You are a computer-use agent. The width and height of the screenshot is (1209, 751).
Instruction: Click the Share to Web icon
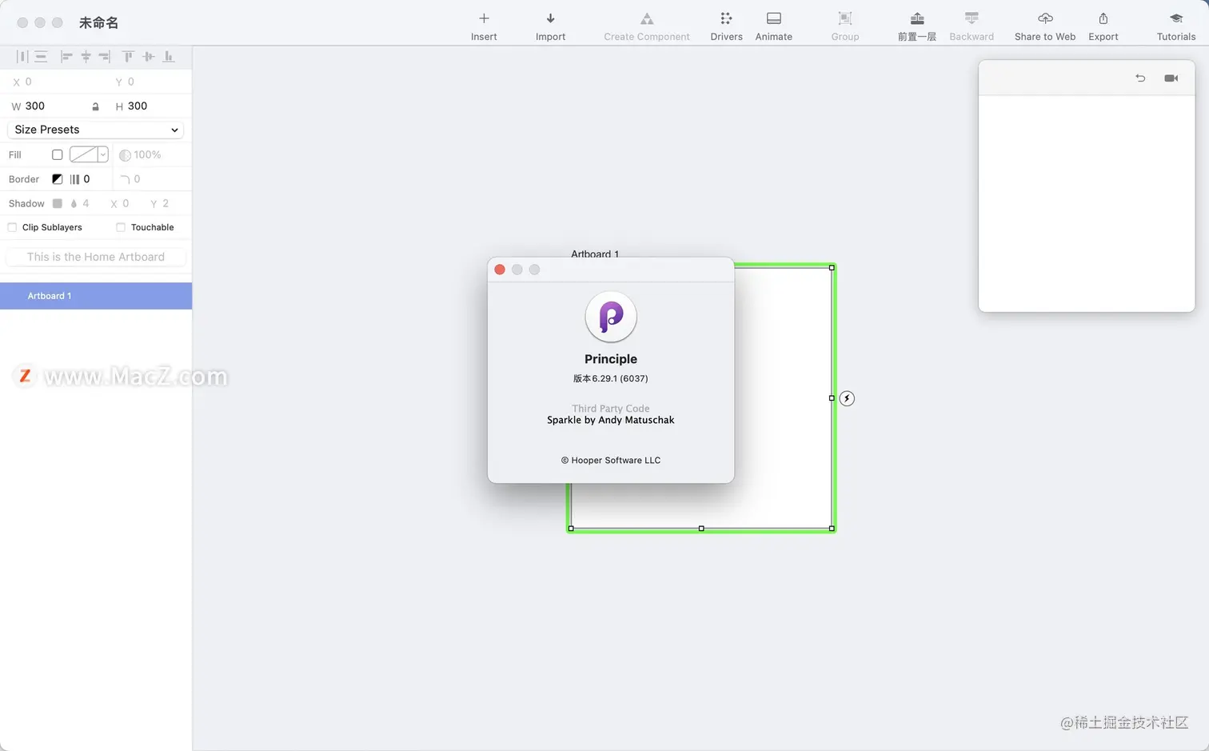click(1045, 18)
